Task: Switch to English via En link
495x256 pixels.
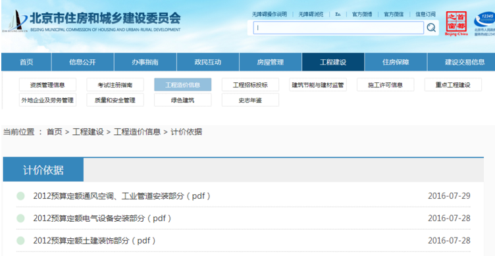Action: click(x=338, y=14)
